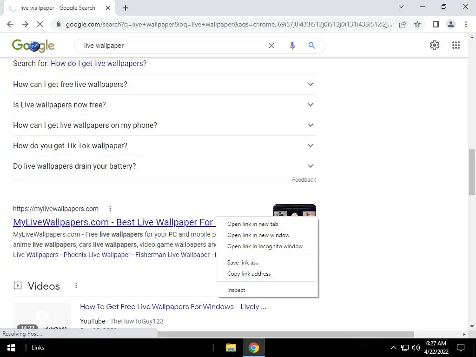
Task: Click the mylivewallpapers result thumbnail
Action: 294,210
